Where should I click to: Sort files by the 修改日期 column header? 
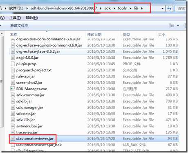pyautogui.click(x=94, y=35)
